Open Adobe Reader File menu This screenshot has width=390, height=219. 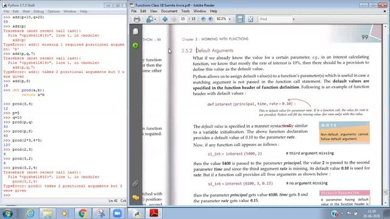[x=134, y=11]
